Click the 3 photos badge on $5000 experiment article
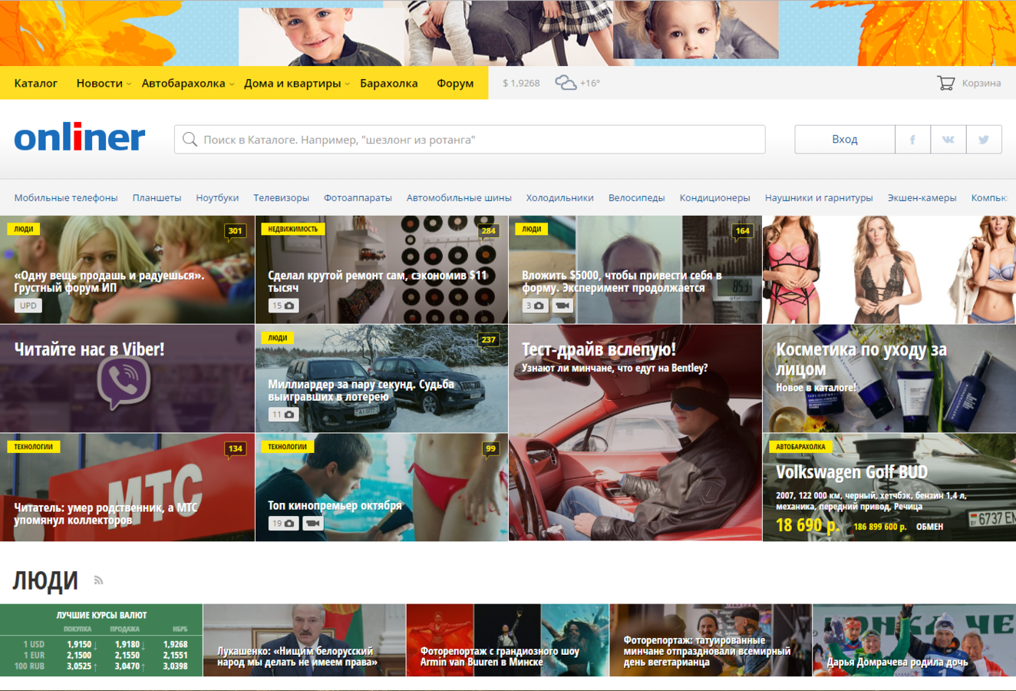The height and width of the screenshot is (691, 1016). [x=535, y=306]
